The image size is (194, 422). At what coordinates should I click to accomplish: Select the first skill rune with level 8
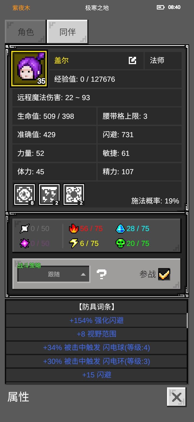tap(25, 194)
